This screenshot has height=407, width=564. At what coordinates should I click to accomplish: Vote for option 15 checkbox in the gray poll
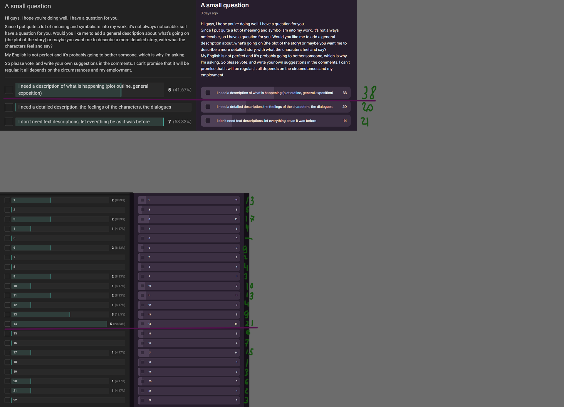click(7, 334)
